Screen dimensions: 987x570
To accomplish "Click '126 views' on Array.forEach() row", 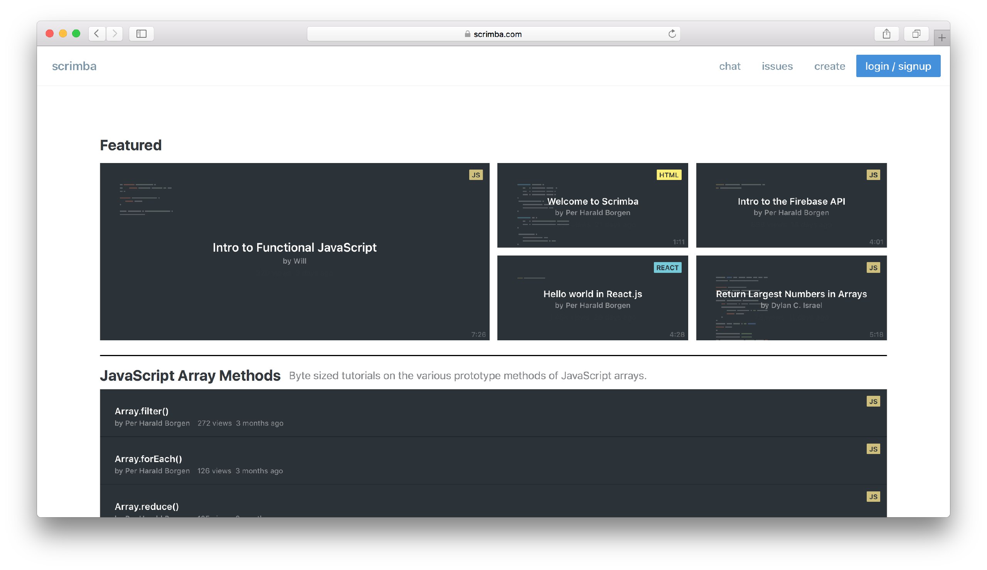I will click(214, 471).
